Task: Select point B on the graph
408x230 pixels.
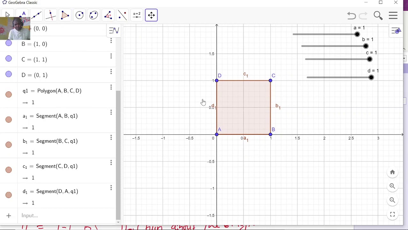Action: pos(271,134)
